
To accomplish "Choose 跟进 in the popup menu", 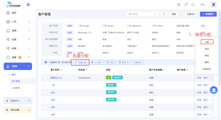I will [207, 56].
